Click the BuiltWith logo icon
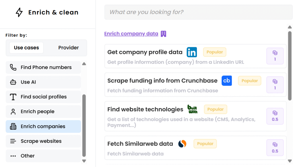Viewport: 294px width, 167px height. click(x=192, y=109)
